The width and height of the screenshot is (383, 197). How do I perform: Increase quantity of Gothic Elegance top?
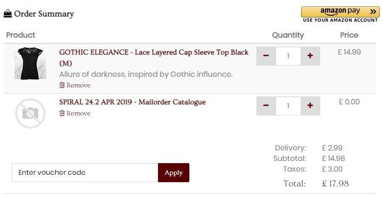pyautogui.click(x=310, y=56)
